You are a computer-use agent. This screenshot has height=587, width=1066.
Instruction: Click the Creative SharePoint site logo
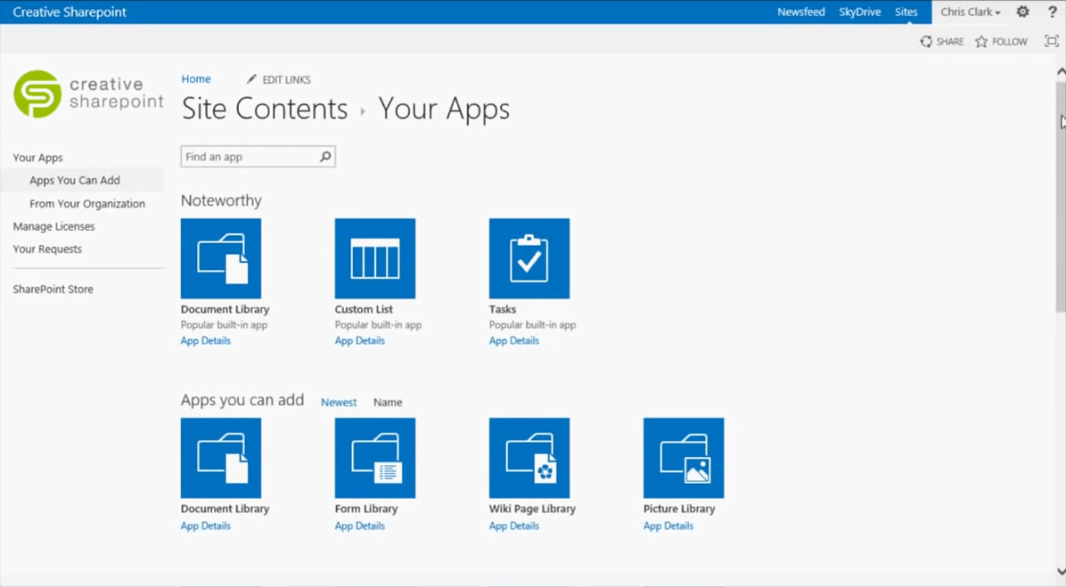[x=88, y=94]
